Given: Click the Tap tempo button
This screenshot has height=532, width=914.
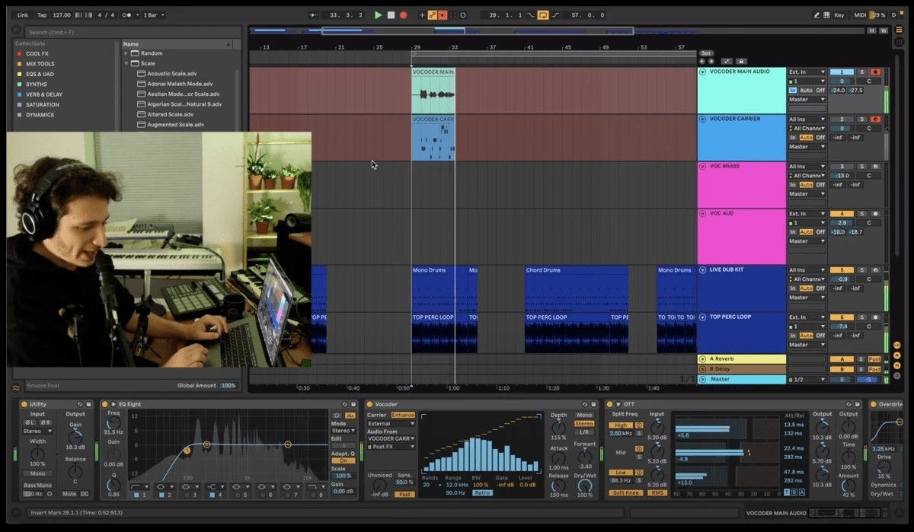Looking at the screenshot, I should [x=42, y=15].
